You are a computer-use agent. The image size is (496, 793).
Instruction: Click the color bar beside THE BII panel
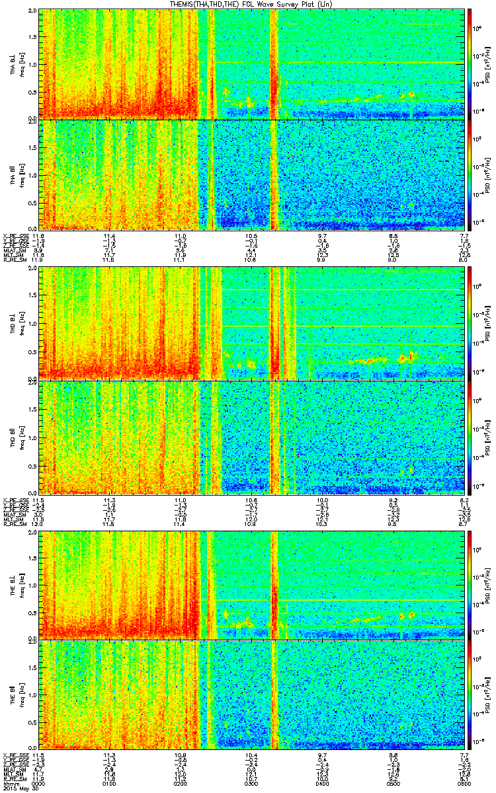470,695
